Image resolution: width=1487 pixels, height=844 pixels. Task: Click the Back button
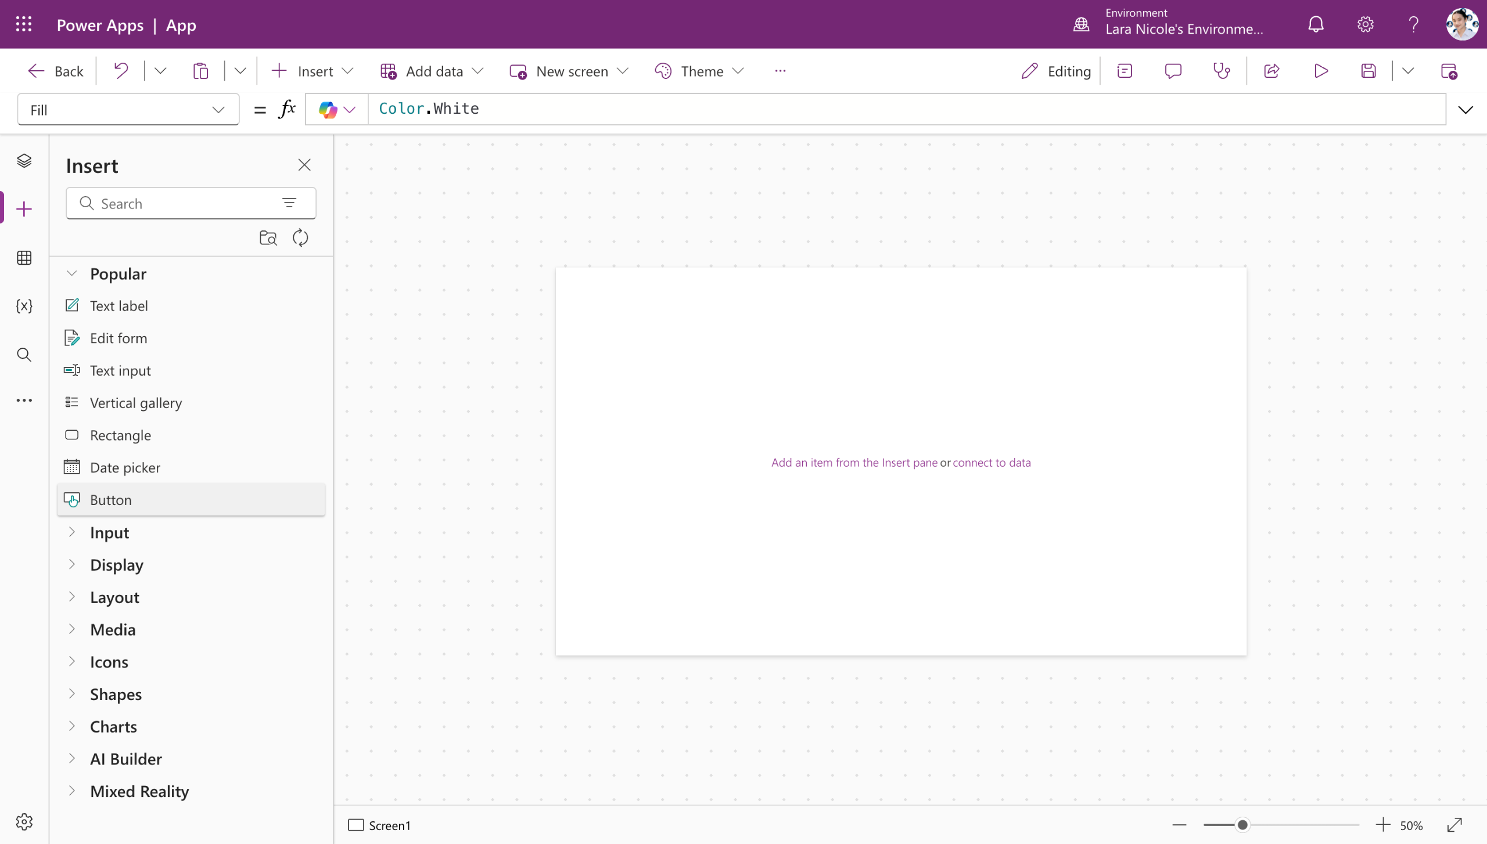pos(56,71)
